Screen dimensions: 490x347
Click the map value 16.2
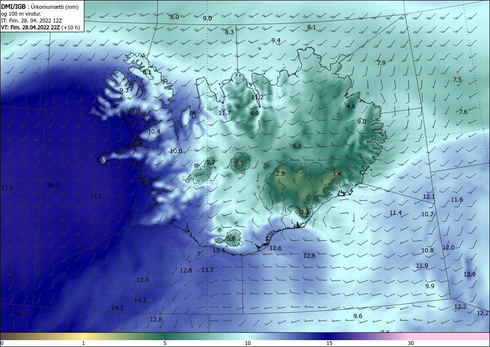point(22,314)
